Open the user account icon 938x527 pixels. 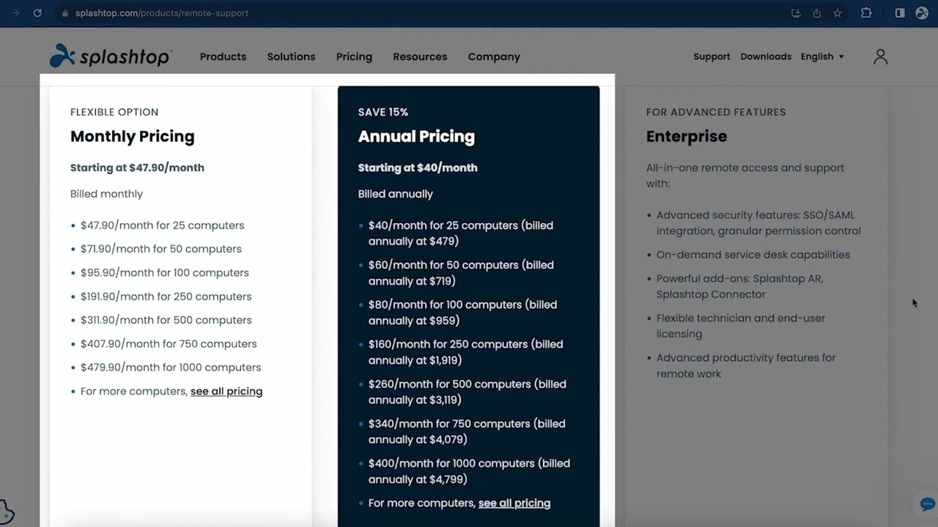[880, 56]
